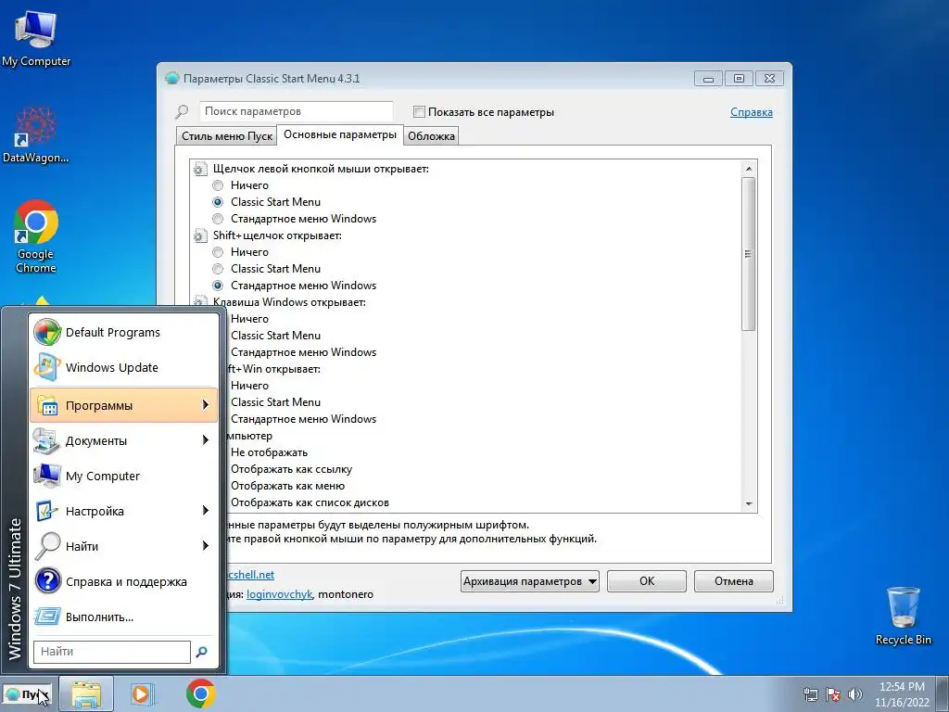Open DataWagon desktop shortcut

coord(36,134)
